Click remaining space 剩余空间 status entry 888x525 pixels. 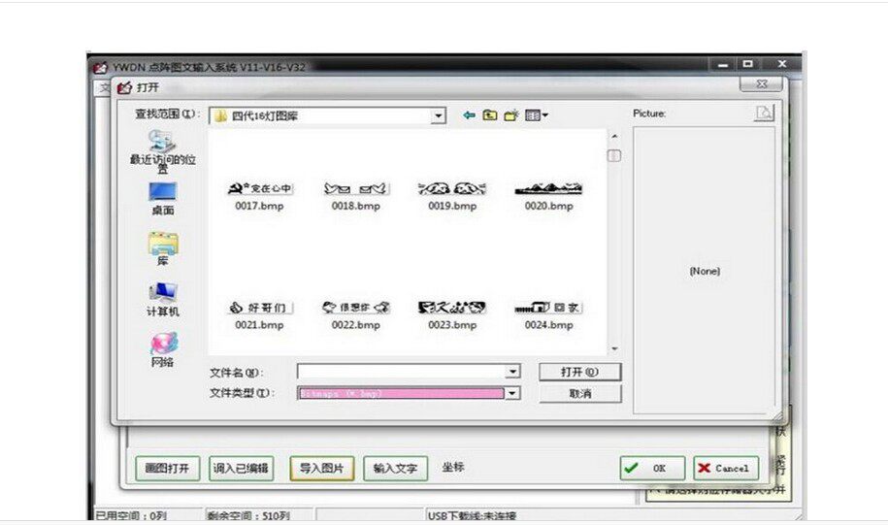tap(248, 516)
